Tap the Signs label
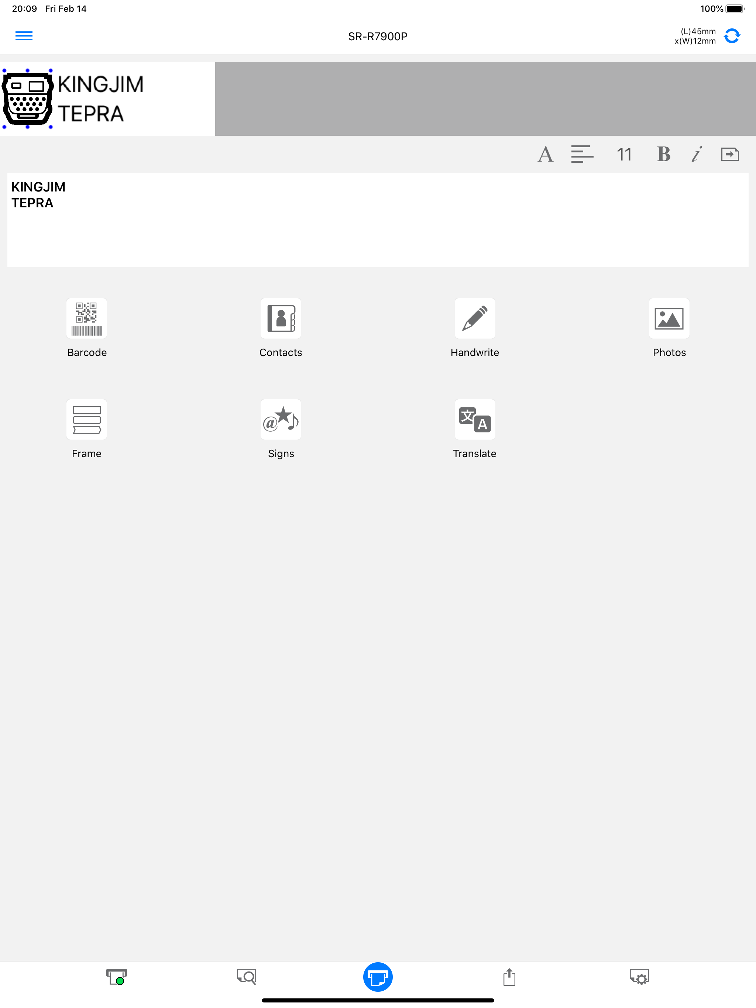 (x=281, y=454)
